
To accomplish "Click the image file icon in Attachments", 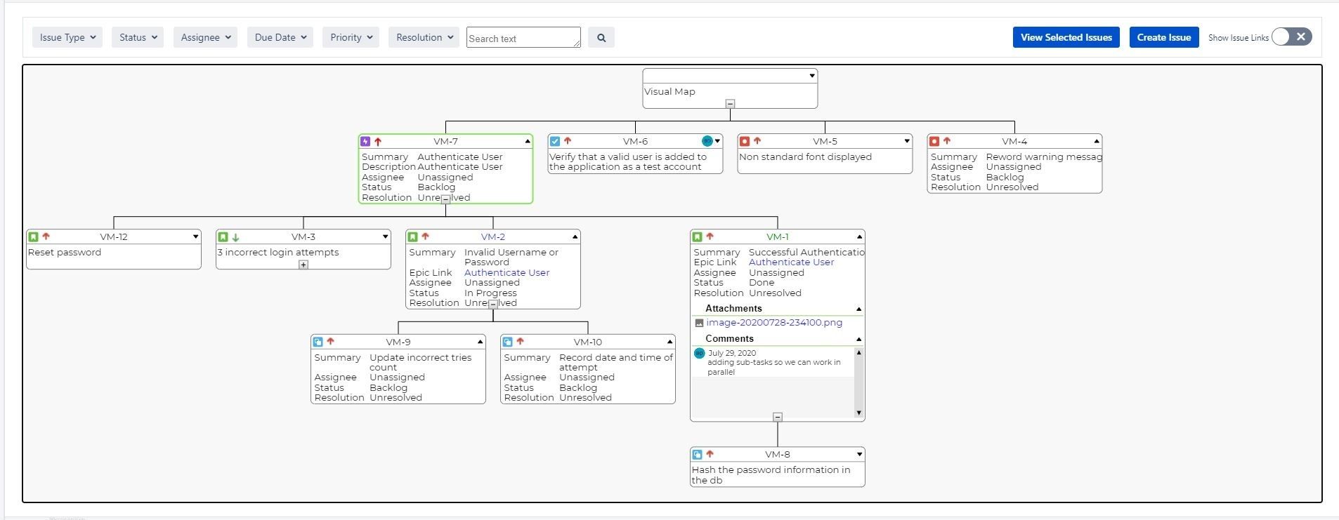I will point(699,324).
